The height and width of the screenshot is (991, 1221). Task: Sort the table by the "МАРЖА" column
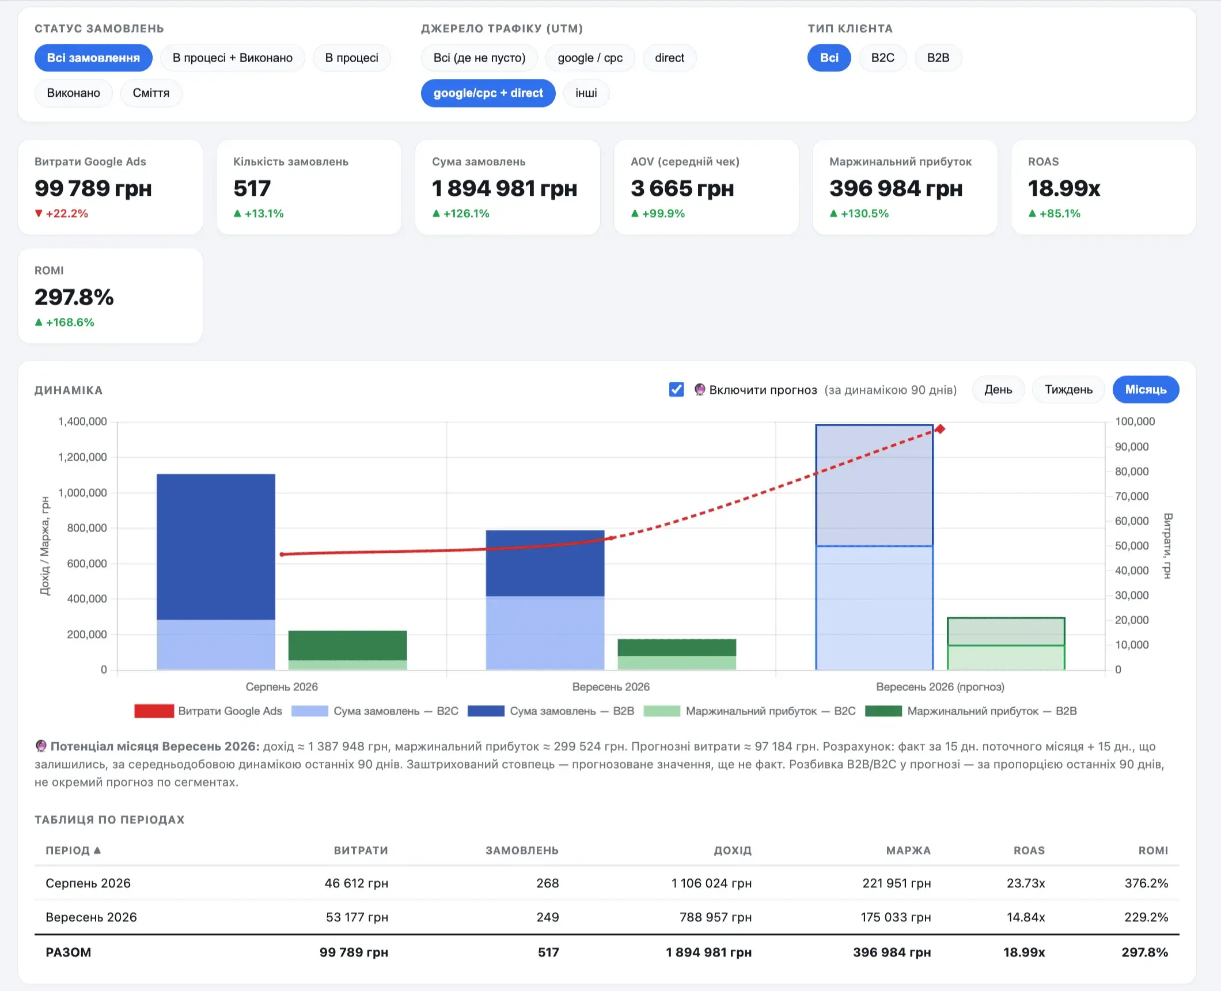pos(908,850)
